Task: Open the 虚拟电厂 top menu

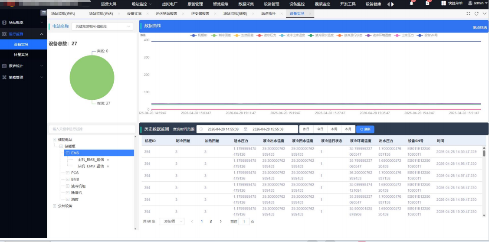Action: tap(170, 4)
